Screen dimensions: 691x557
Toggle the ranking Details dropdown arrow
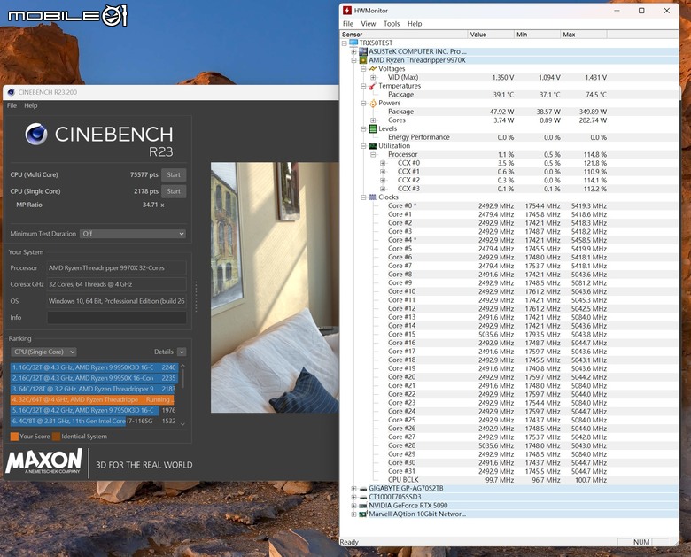(x=182, y=352)
